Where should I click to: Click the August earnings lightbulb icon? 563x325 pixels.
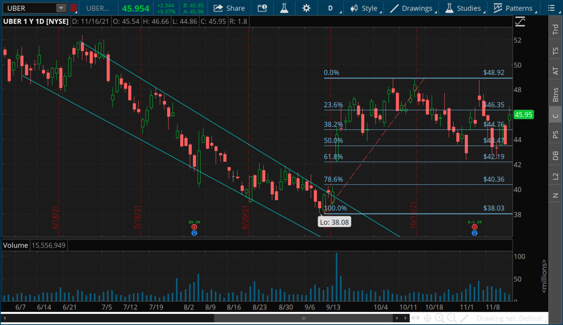tap(194, 233)
